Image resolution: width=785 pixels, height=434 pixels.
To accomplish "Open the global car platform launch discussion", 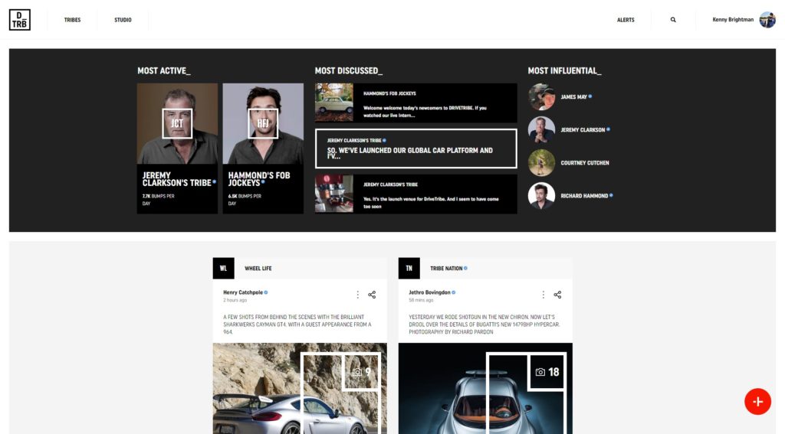I will (x=415, y=148).
